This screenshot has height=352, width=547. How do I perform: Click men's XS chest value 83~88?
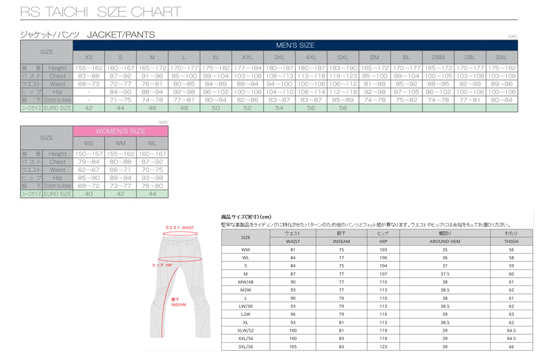[88, 76]
